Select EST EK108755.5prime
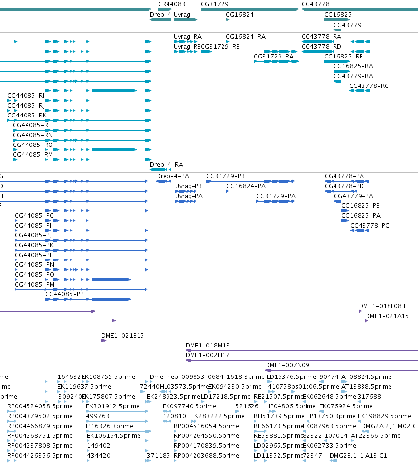418x463 pixels. tap(108, 377)
